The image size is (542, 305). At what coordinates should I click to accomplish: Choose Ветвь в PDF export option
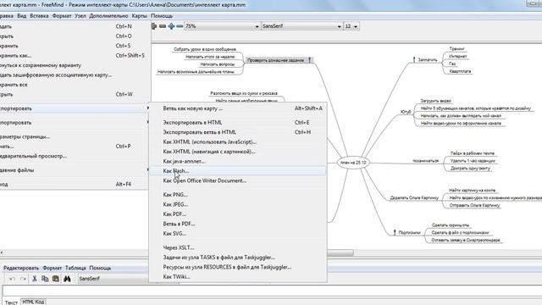pyautogui.click(x=238, y=224)
